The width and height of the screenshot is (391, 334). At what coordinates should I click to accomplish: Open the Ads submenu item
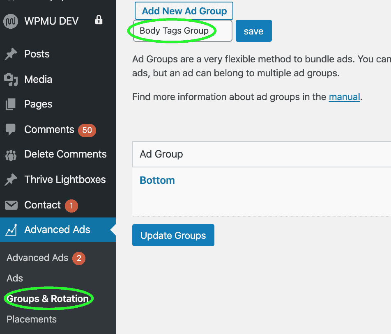(x=15, y=278)
